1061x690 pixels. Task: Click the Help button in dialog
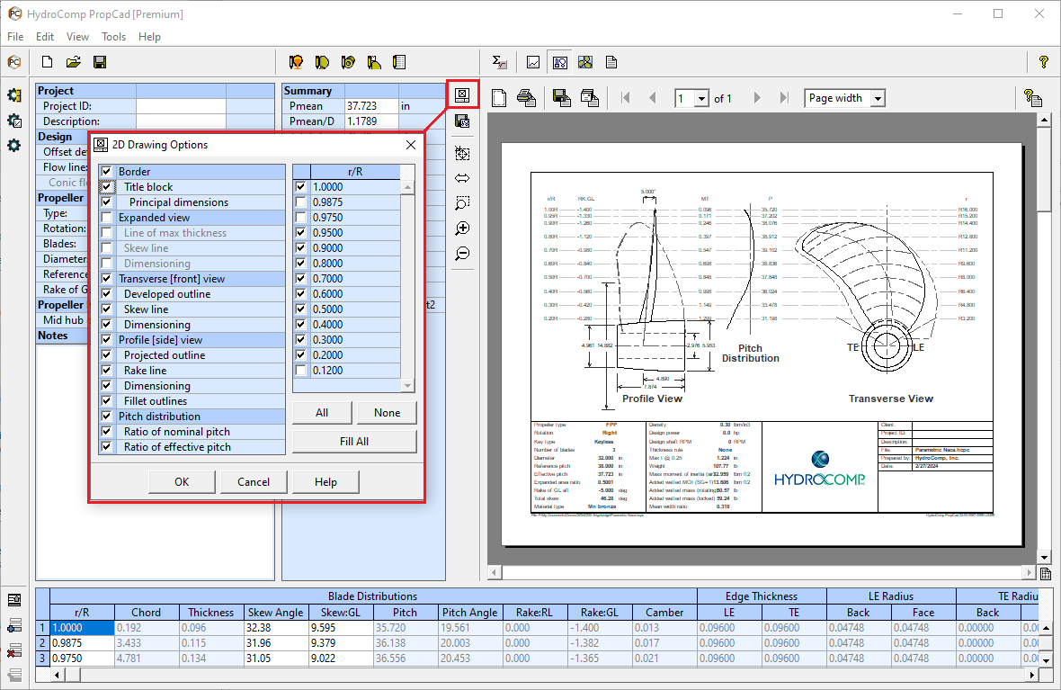click(325, 482)
